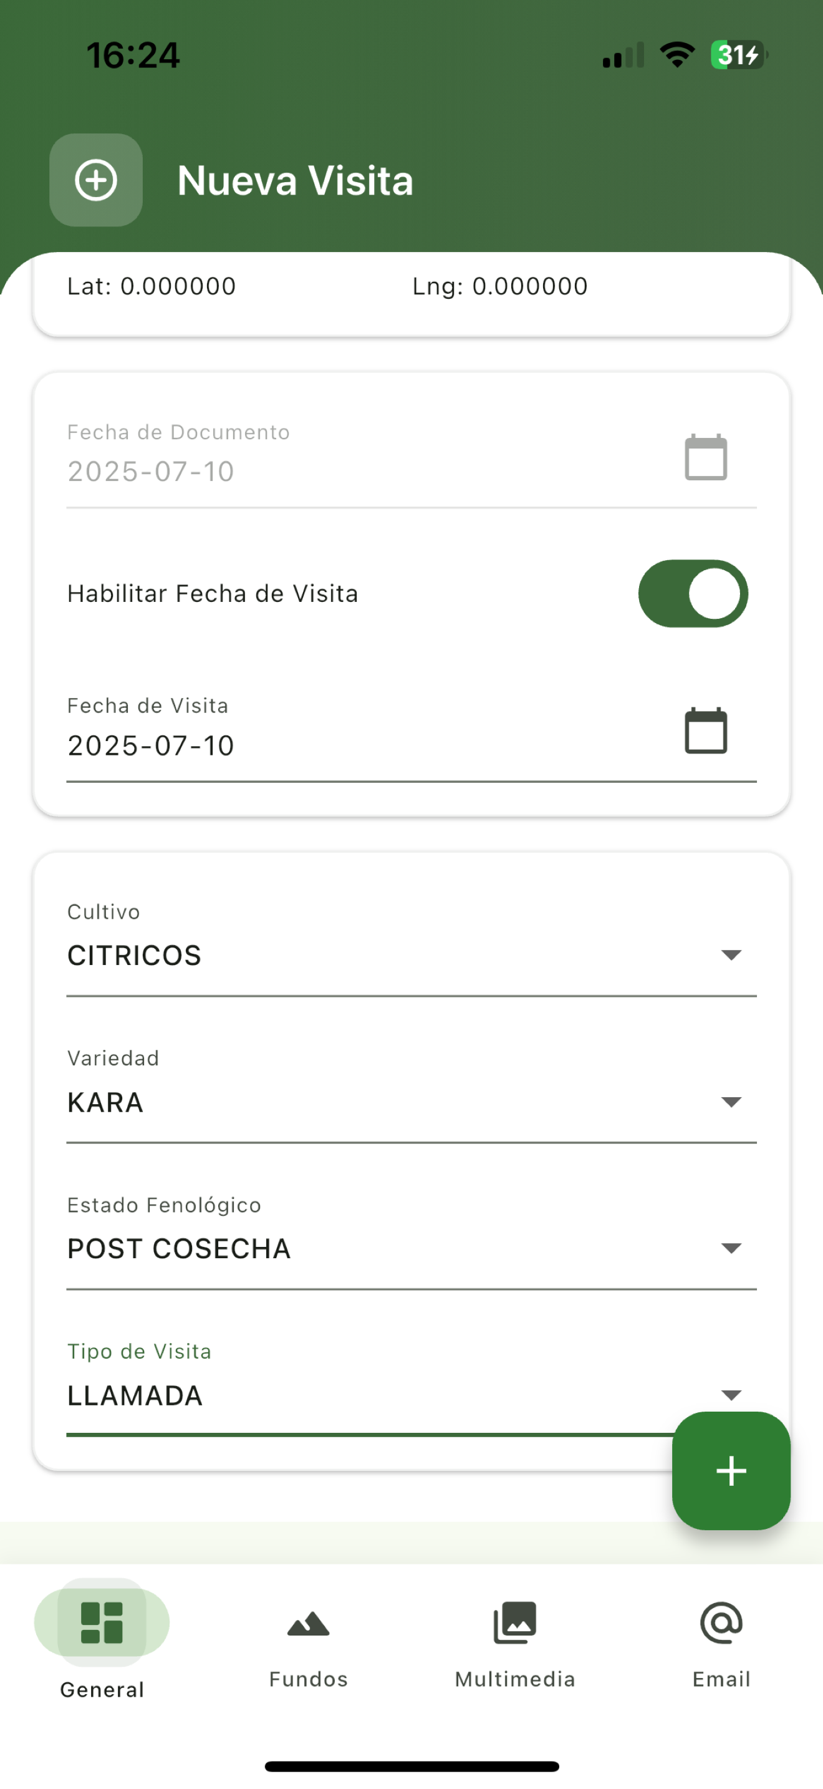823x1789 pixels.
Task: Tap the Lat coordinate text
Action: point(152,286)
